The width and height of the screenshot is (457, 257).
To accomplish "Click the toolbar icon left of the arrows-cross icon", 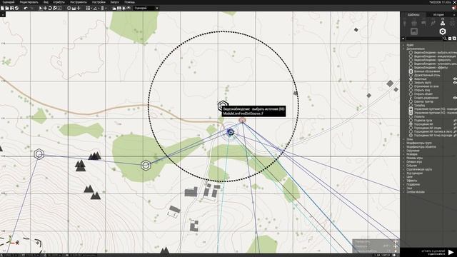I will click(x=74, y=8).
